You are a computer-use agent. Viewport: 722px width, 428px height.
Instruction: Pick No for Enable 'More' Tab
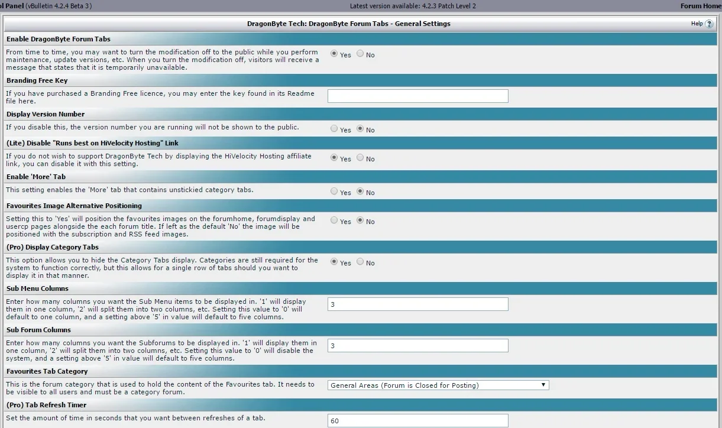360,192
